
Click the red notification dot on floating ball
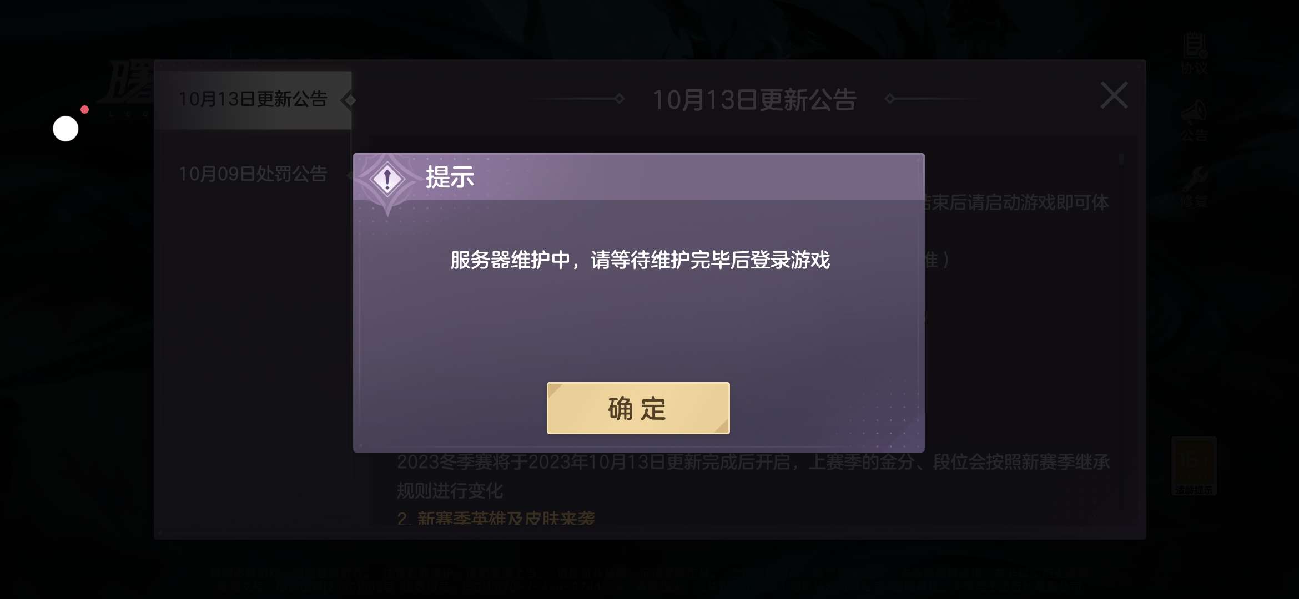tap(84, 109)
